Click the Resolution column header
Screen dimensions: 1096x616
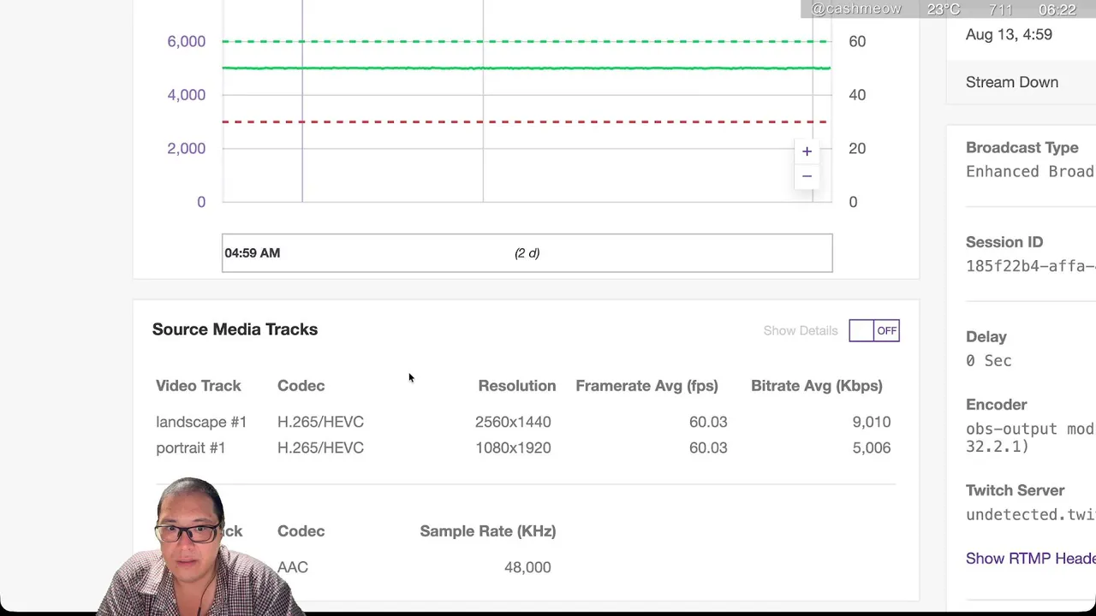click(516, 386)
